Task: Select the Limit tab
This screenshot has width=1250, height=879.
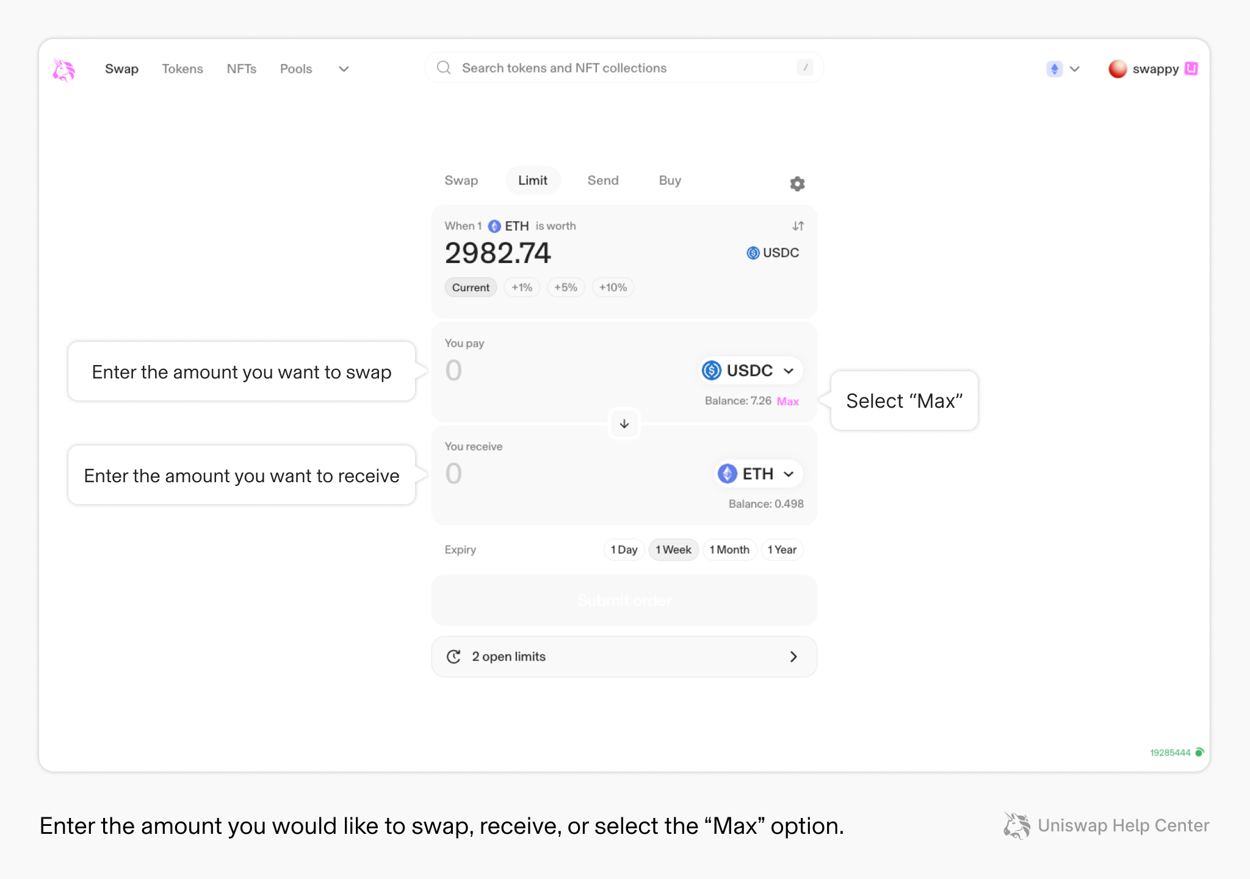Action: pyautogui.click(x=533, y=181)
